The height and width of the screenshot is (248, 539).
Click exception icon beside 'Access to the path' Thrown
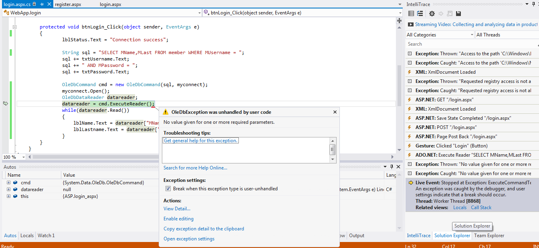click(410, 54)
